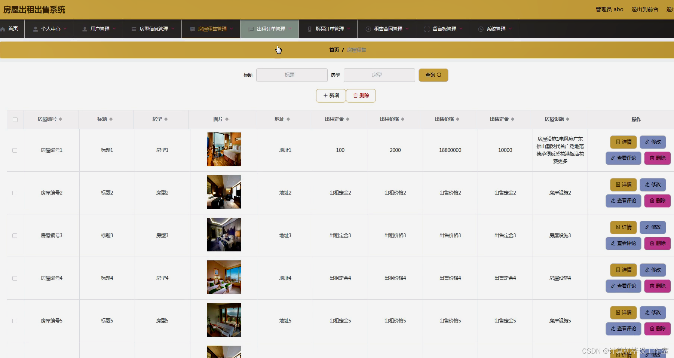This screenshot has width=674, height=358.
Task: Click the trash icon on top 删除 button
Action: [355, 95]
